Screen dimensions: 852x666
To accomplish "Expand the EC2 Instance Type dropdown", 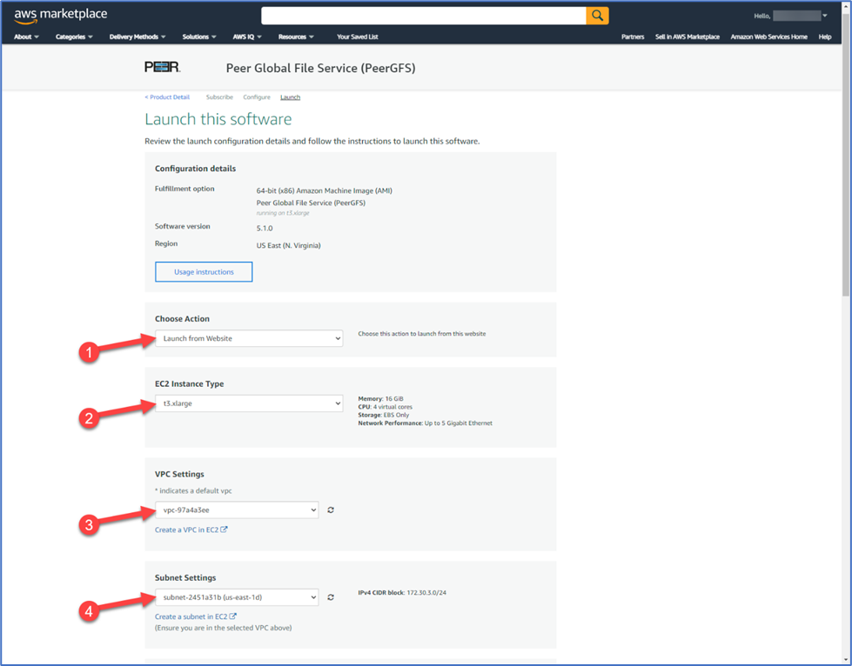I will [x=250, y=403].
